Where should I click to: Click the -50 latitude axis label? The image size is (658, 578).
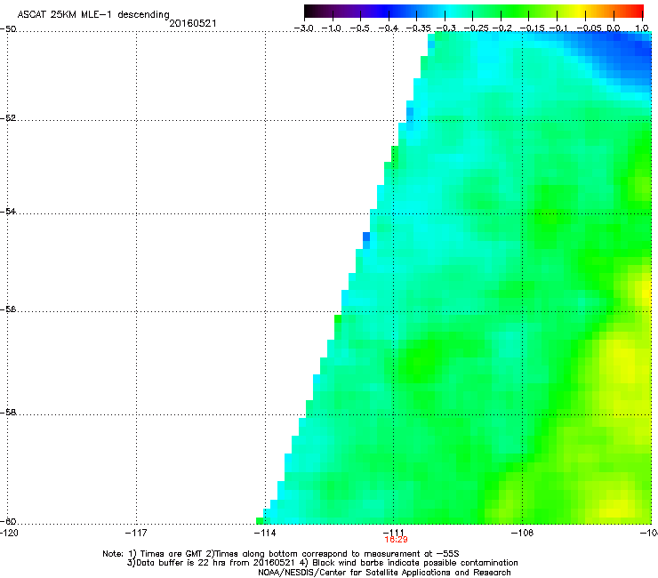click(x=8, y=29)
